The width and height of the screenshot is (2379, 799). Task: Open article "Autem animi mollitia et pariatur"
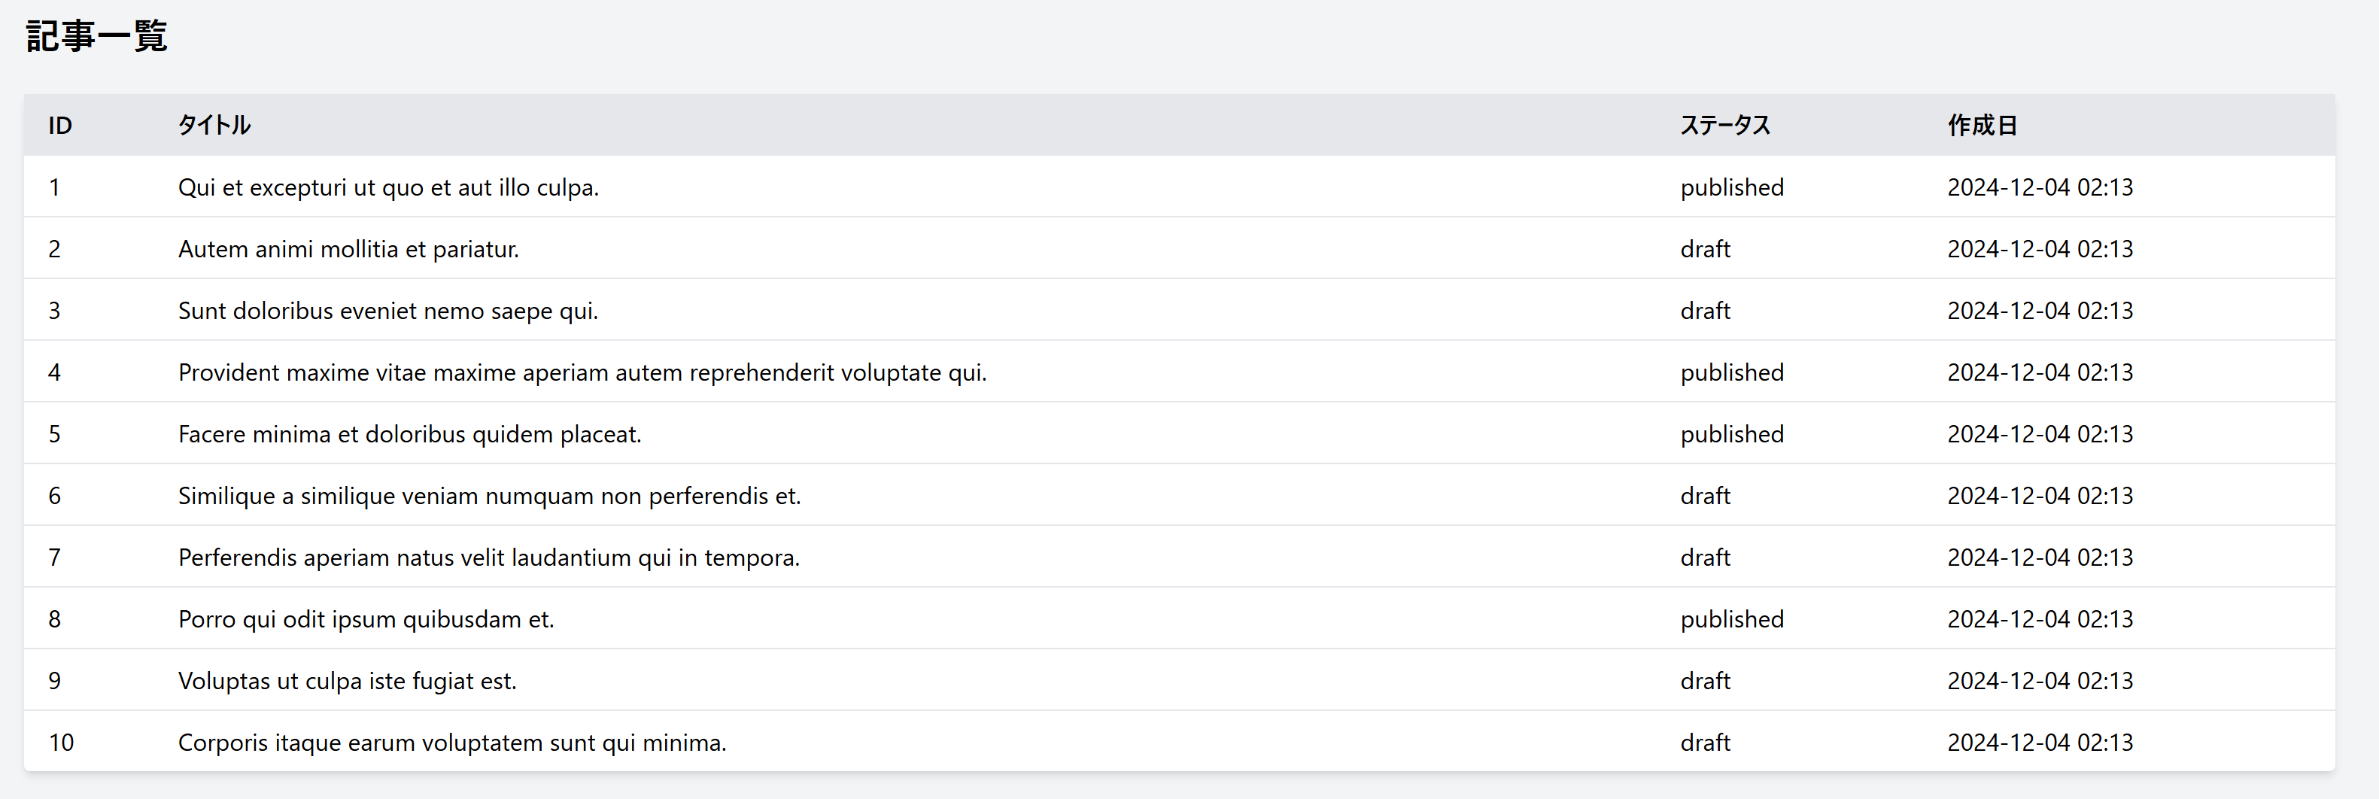click(348, 249)
